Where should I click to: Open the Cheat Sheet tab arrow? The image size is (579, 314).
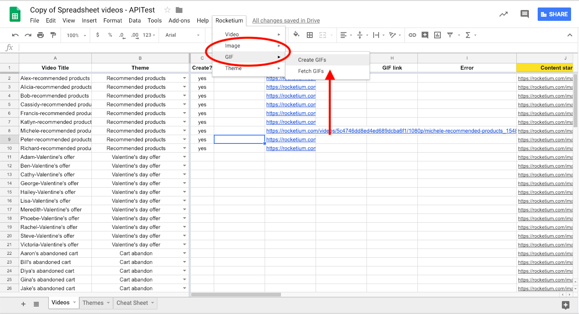[152, 303]
